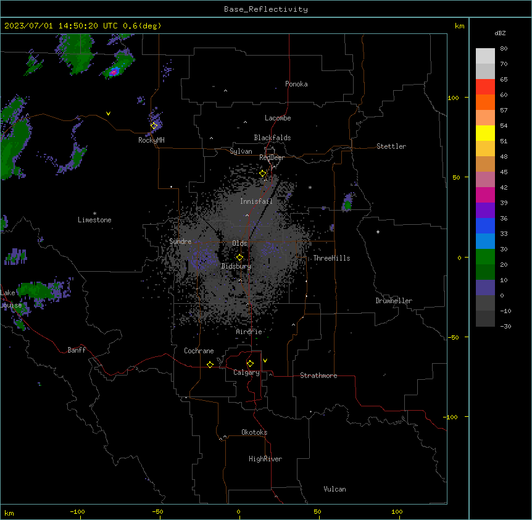Click the asterisk marker above Limestone label

[94, 214]
